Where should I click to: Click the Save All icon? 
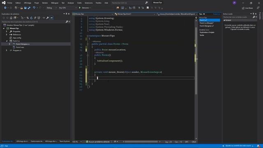tap(29, 8)
